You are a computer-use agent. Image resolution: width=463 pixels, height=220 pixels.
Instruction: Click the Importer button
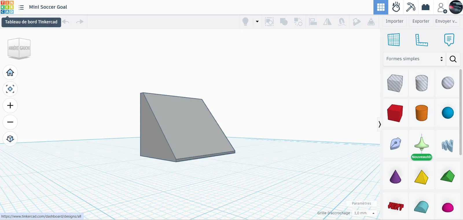(x=394, y=21)
